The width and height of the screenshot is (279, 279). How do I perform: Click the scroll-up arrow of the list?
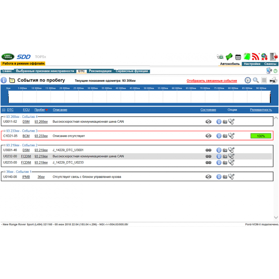[x=276, y=119]
